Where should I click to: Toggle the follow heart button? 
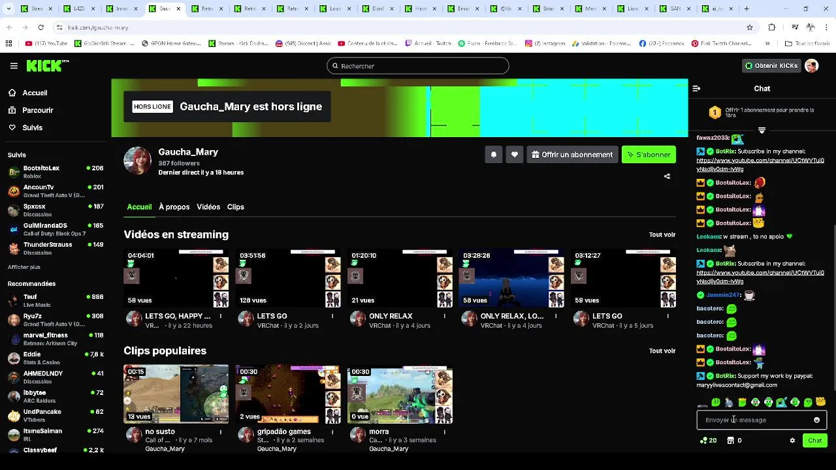click(515, 155)
